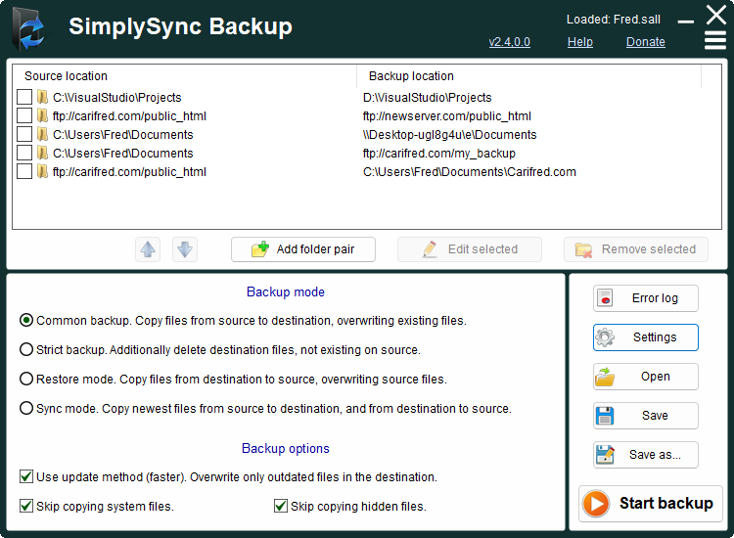Add a new folder pair

tap(304, 249)
